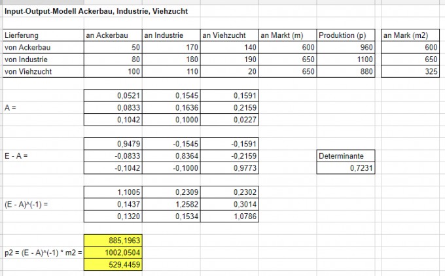The height and width of the screenshot is (276, 445).
Task: Select the cell with value 0,8364
Action: (x=171, y=156)
